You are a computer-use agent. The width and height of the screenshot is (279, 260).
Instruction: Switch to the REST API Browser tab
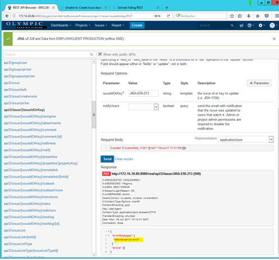click(31, 8)
